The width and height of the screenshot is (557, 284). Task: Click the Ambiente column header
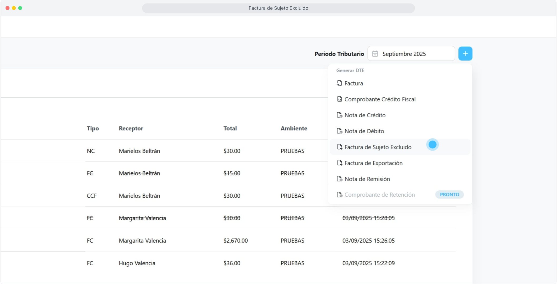[x=294, y=128]
